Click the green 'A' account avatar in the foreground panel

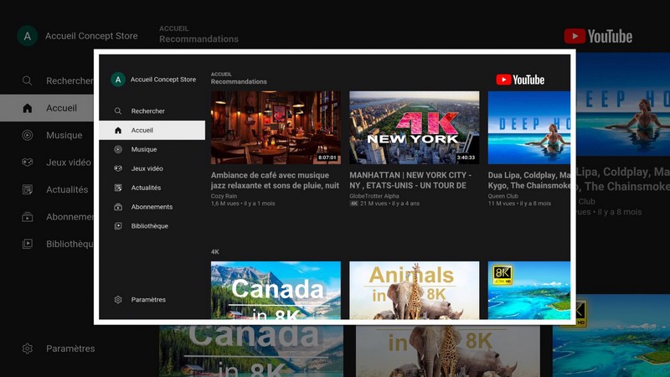click(118, 80)
